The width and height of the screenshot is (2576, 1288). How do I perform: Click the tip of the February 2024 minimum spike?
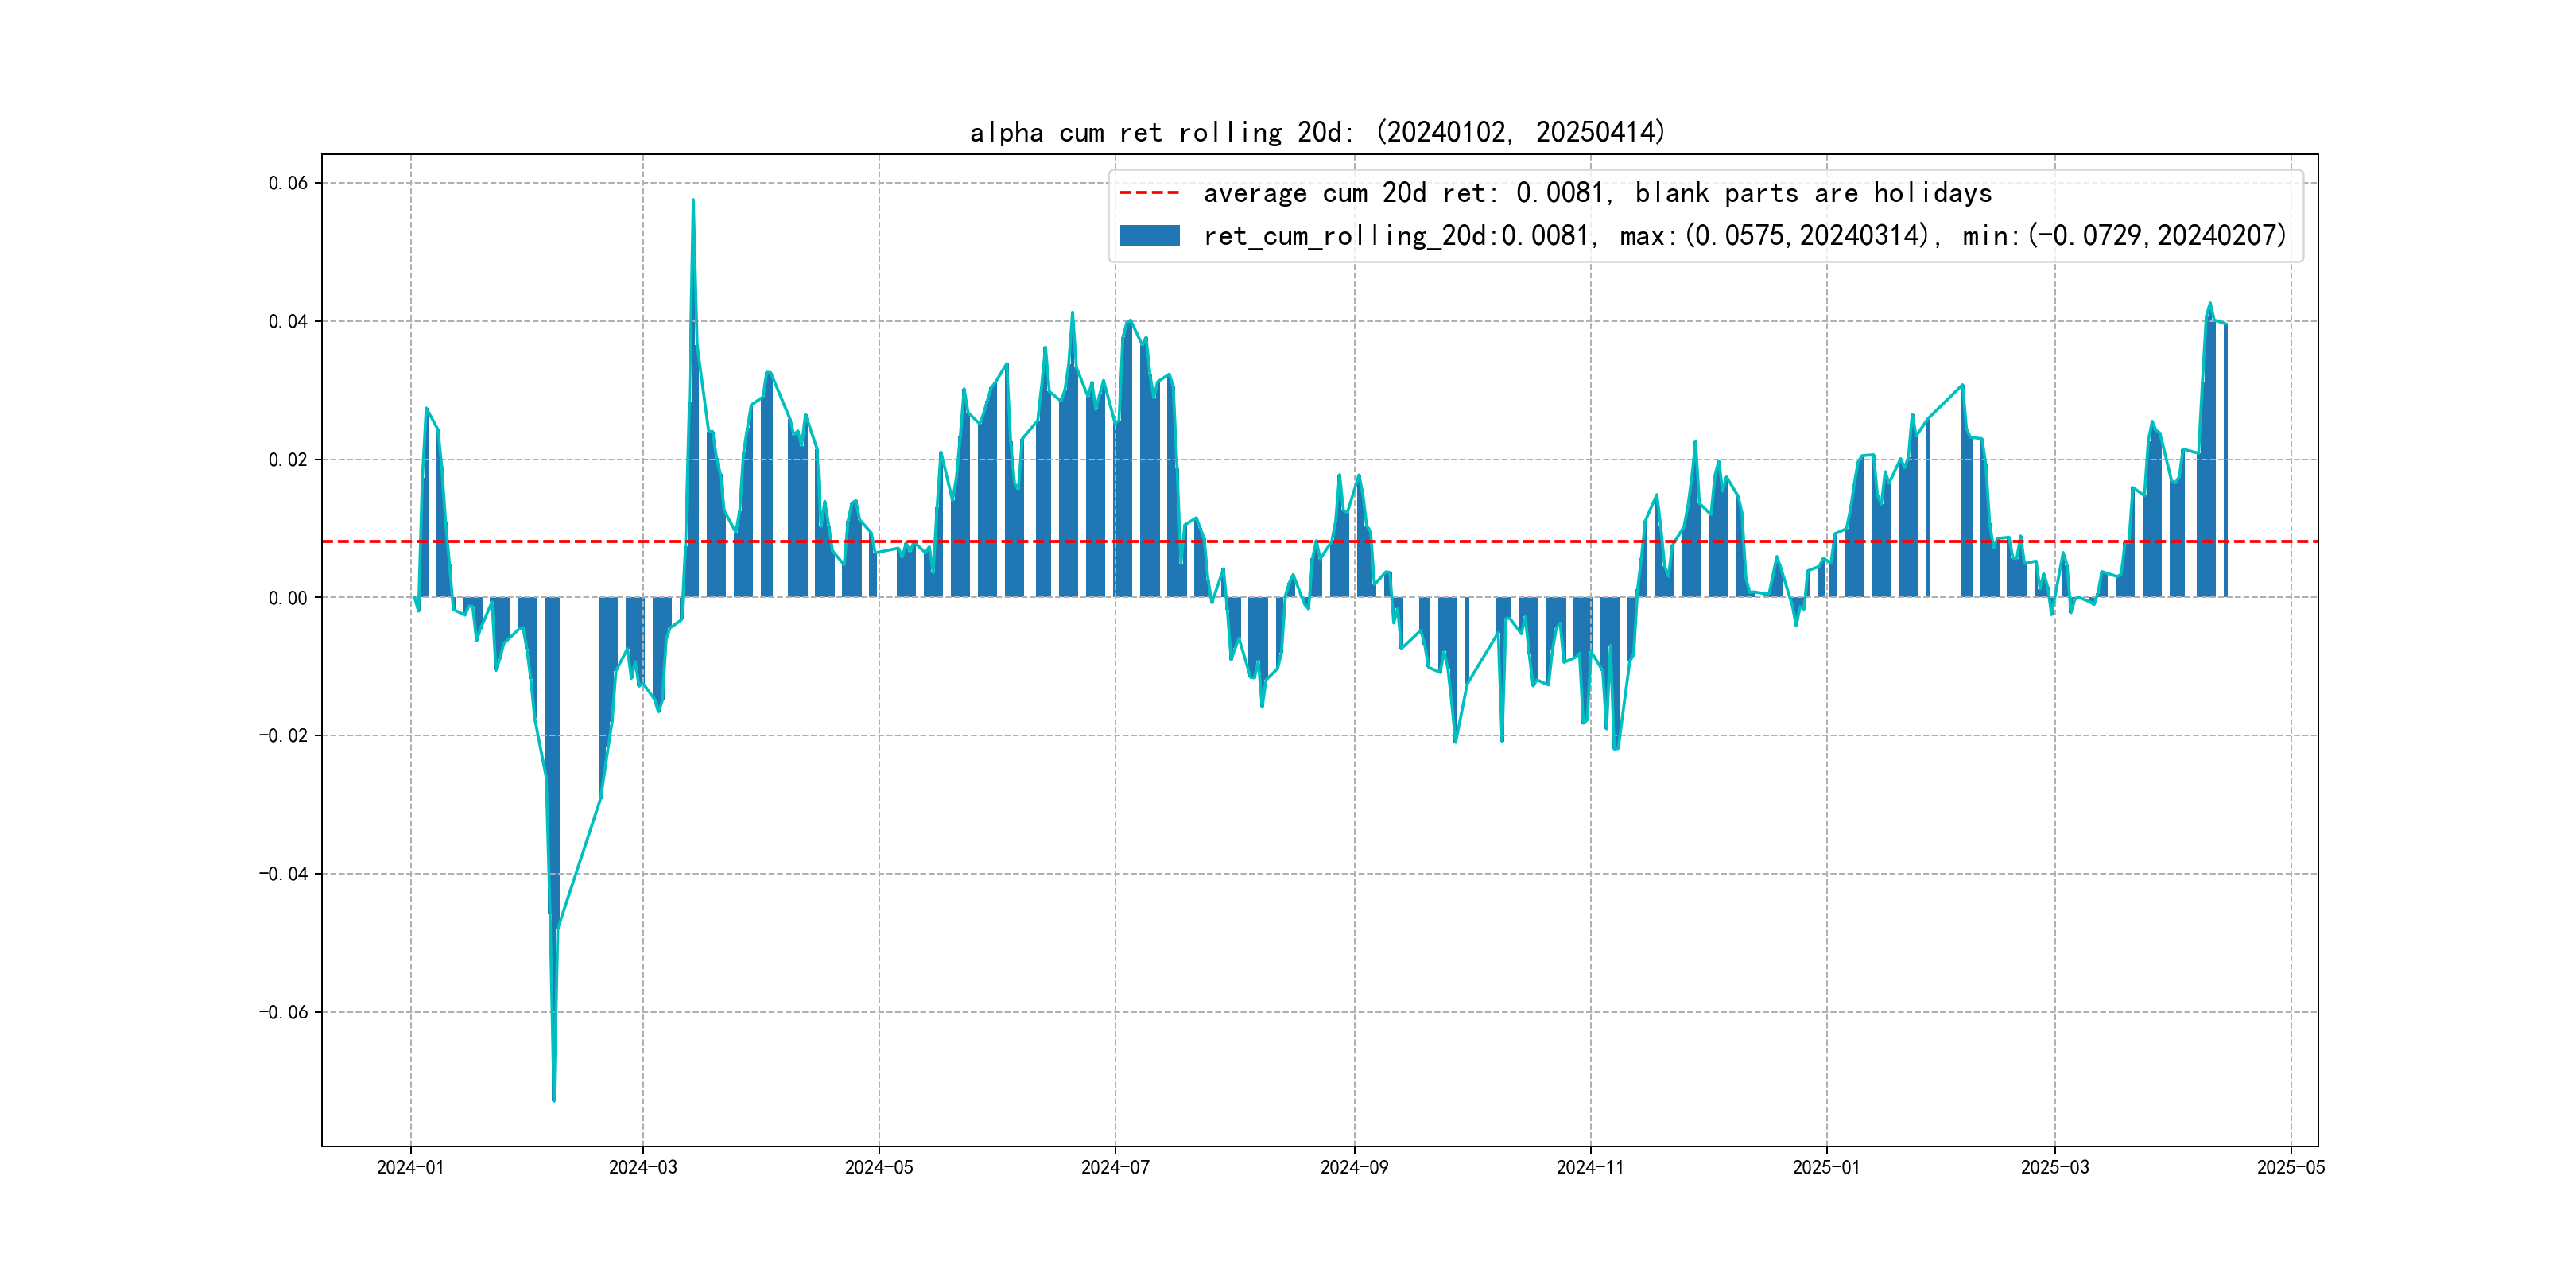pos(554,1100)
